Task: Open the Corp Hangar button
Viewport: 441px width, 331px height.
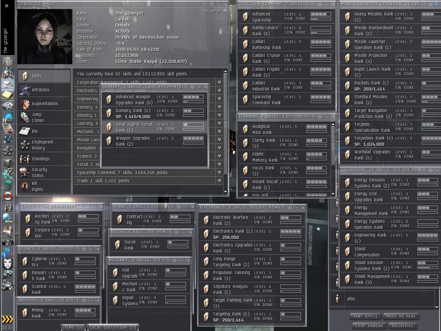Action: (x=369, y=326)
